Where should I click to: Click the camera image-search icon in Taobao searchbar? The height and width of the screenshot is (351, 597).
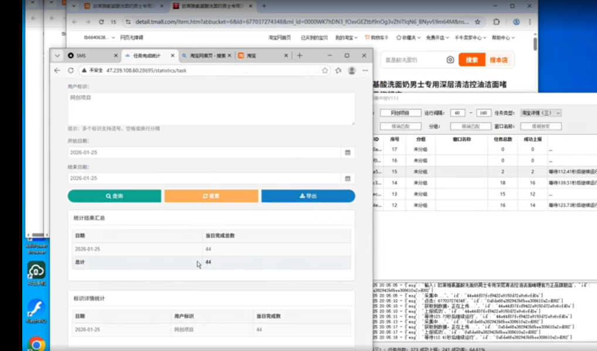tap(450, 60)
